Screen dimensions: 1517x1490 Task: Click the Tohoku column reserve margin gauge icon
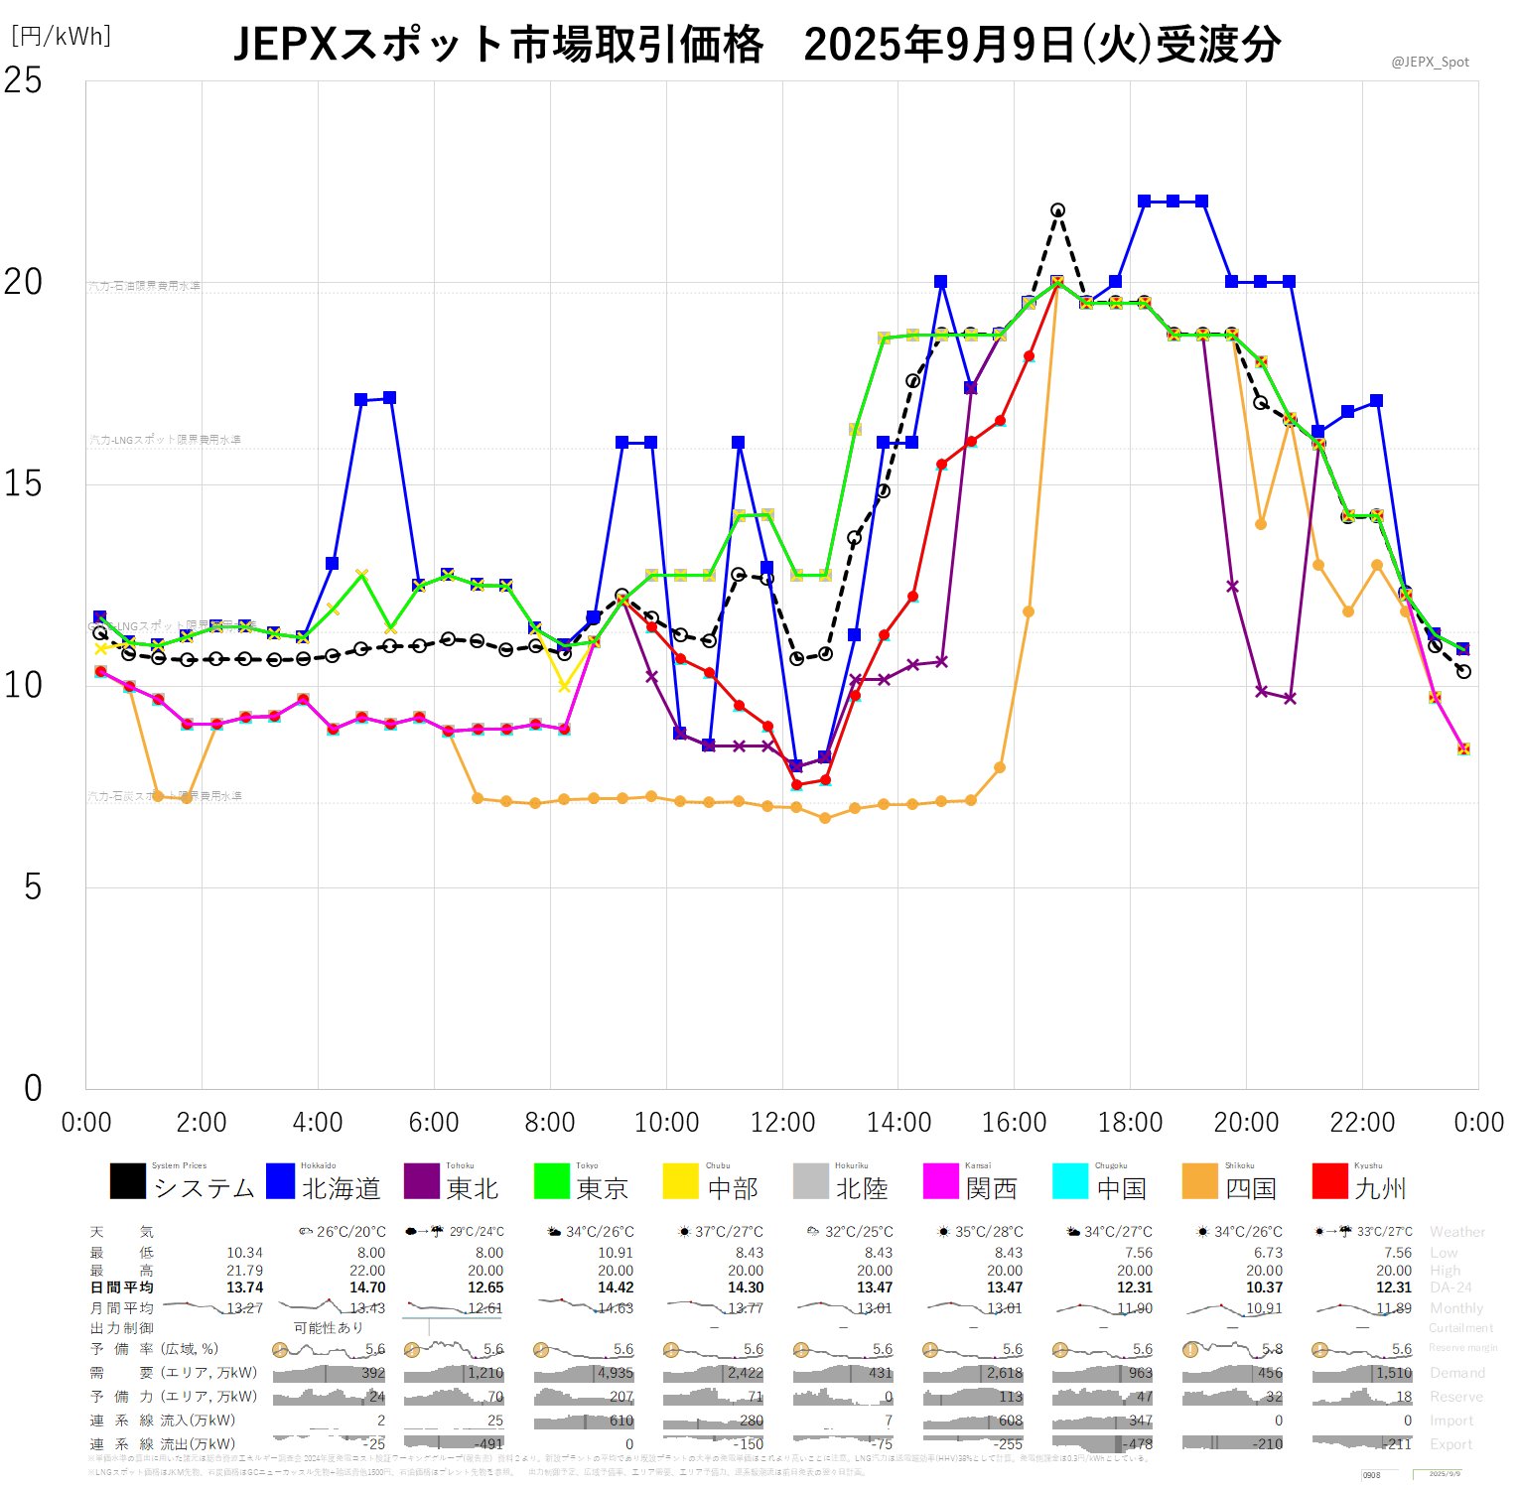tap(411, 1350)
